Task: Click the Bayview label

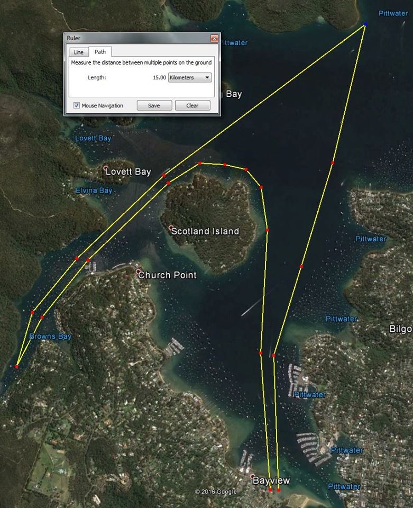Action: (271, 480)
